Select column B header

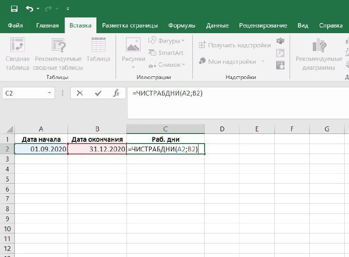[x=97, y=129]
